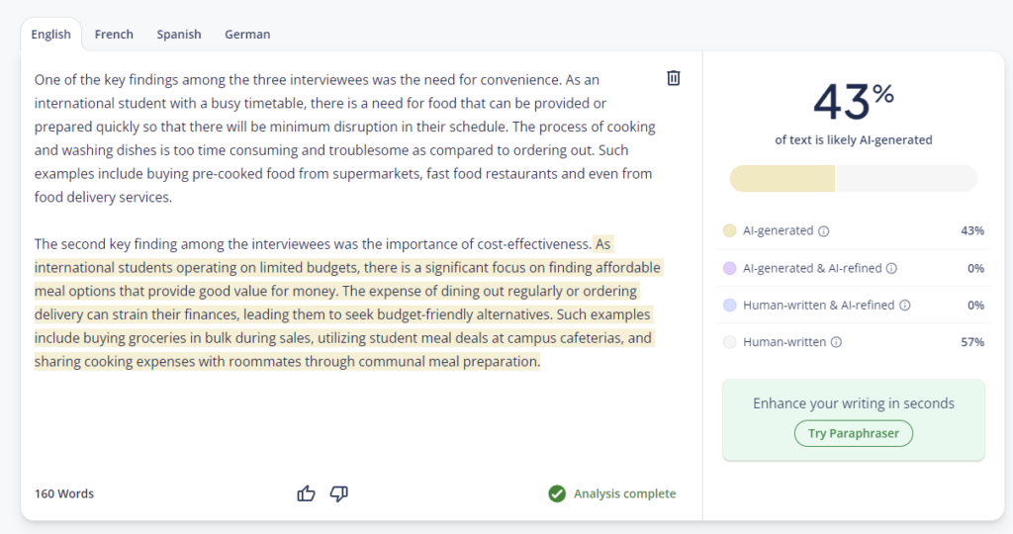
Task: Open info icon next to Human-written
Action: point(836,342)
